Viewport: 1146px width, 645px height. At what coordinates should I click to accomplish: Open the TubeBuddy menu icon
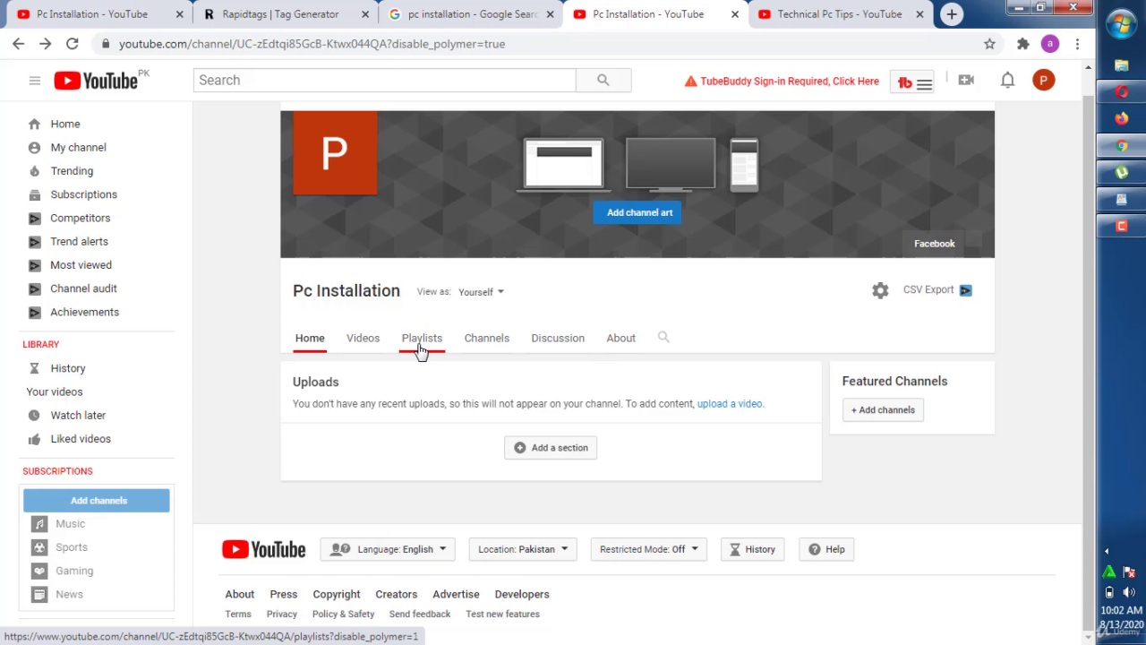[x=914, y=82]
